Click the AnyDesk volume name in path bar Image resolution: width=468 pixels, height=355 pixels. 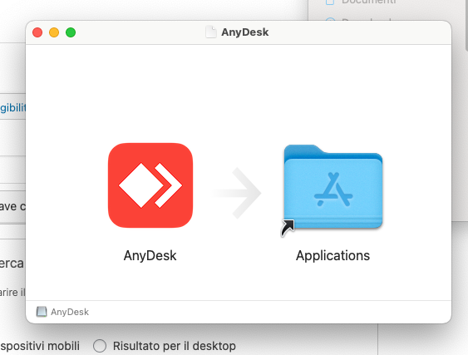tap(70, 312)
